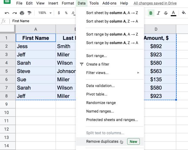Screen dimensions: 188x150
Task: Open the Format menu
Action: [x=68, y=3]
